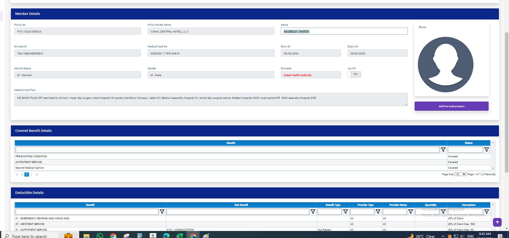Screen dimensions: 509x238
Task: Click the Status filter text box
Action: pyautogui.click(x=465, y=149)
